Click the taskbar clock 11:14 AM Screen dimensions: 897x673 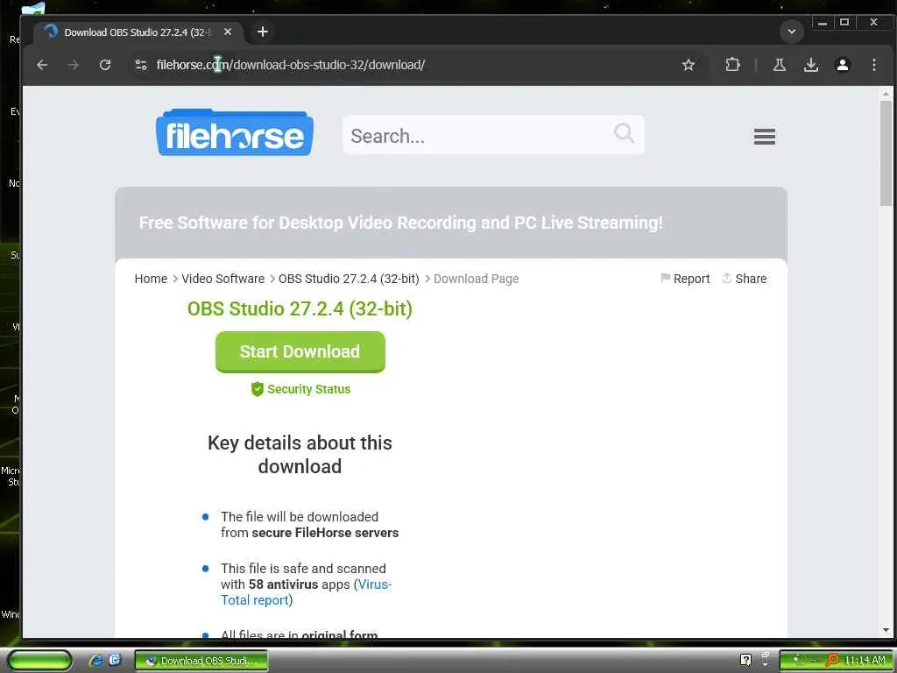pyautogui.click(x=865, y=661)
